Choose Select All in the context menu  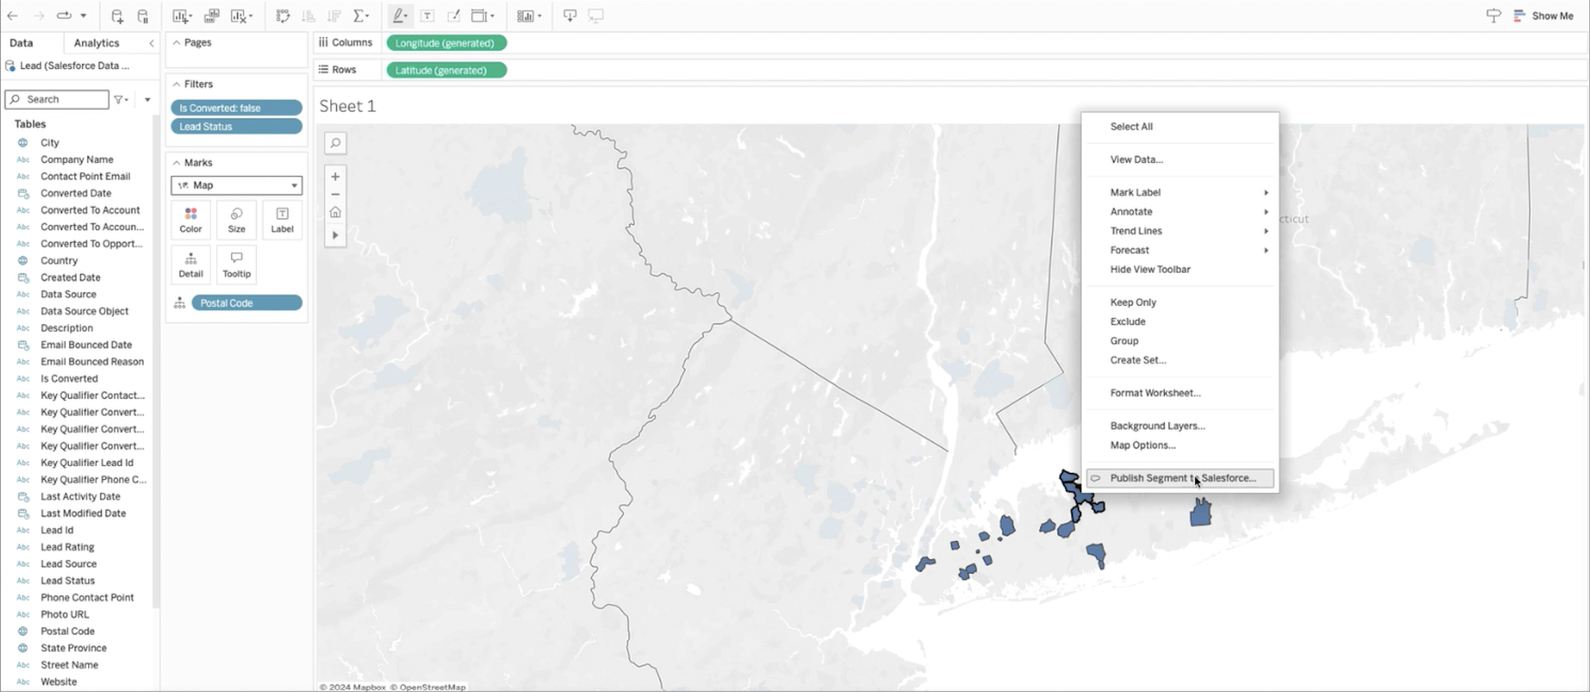point(1130,126)
